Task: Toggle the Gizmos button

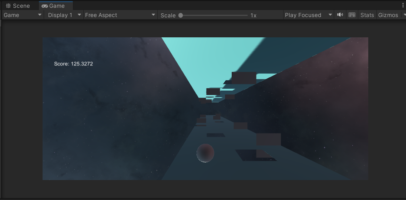Action: point(388,15)
